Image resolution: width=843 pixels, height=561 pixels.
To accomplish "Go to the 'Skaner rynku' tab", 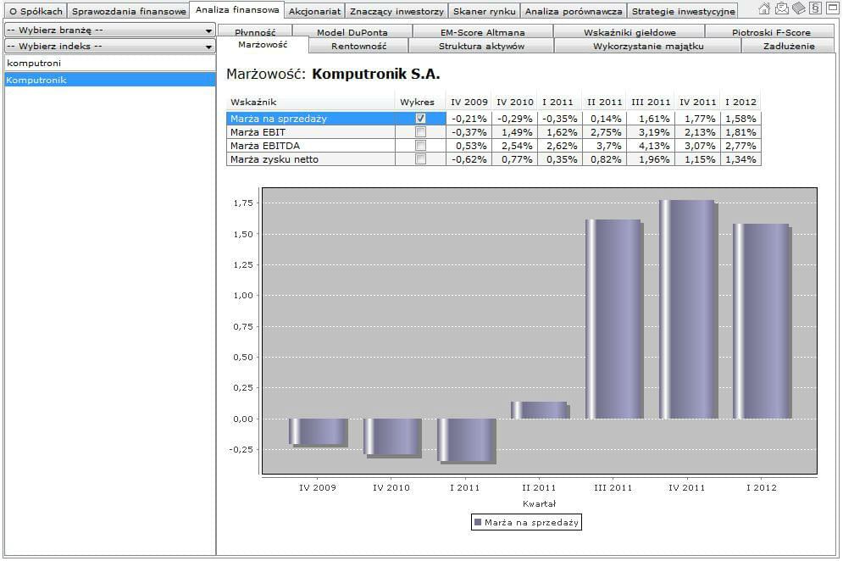I will tap(484, 11).
